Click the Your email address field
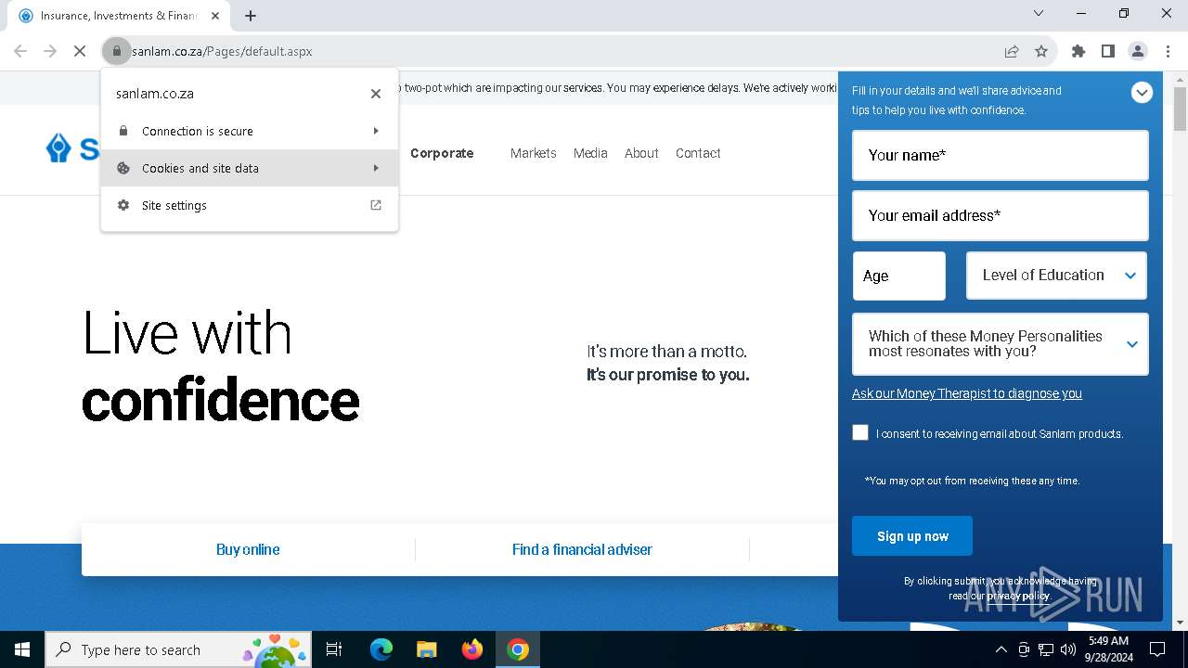Viewport: 1188px width, 668px height. [1001, 215]
